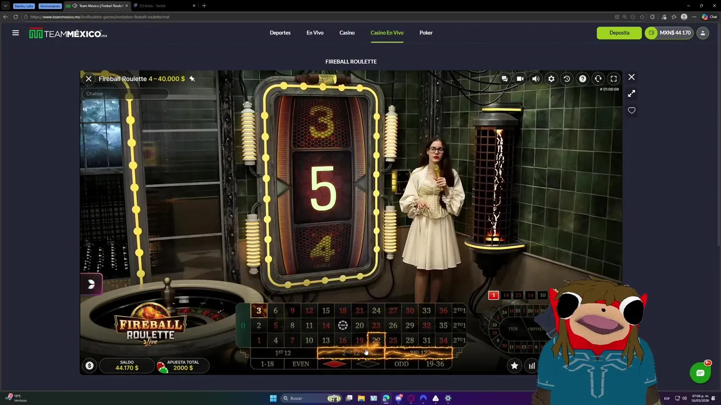Screen dimensions: 721x405
Task: Open the MXN$ 44 170 balance
Action: tap(669, 33)
